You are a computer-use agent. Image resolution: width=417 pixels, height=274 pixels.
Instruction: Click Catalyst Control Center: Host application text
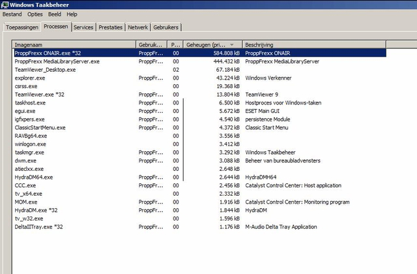[x=293, y=185]
